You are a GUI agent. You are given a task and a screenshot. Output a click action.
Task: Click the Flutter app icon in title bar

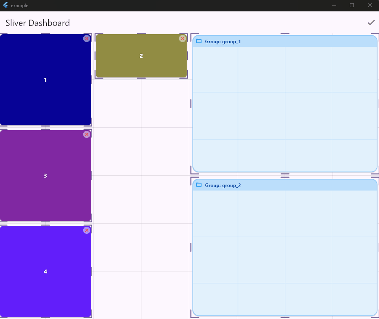point(5,5)
